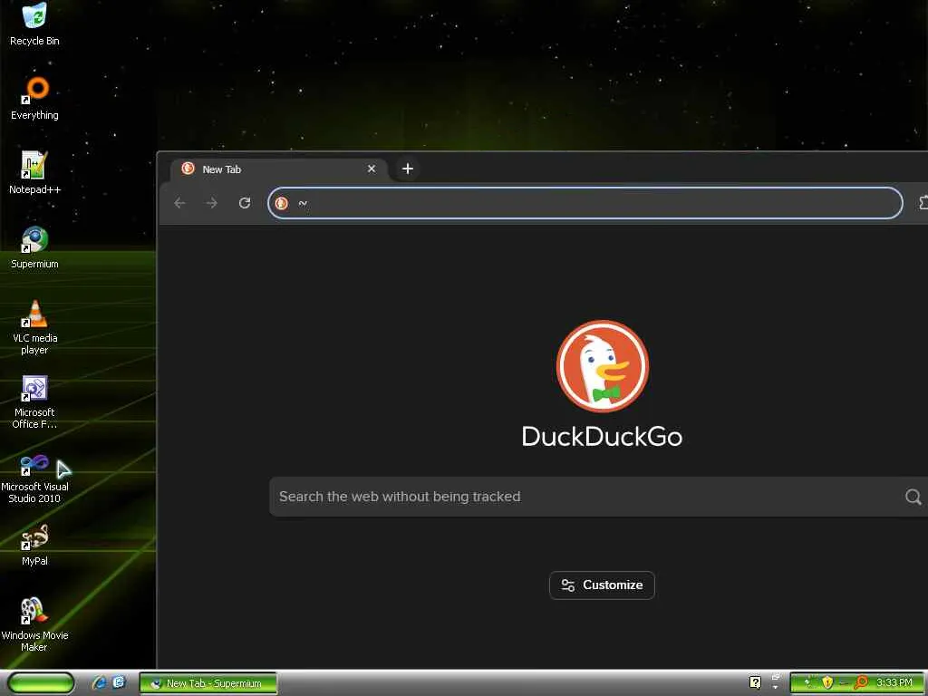This screenshot has height=696, width=928.
Task: Click the magnifier icon in DuckDuckGo search box
Action: 913,497
